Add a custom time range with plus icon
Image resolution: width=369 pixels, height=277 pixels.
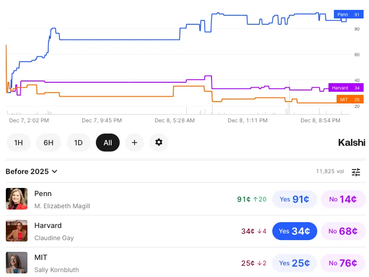pos(135,143)
